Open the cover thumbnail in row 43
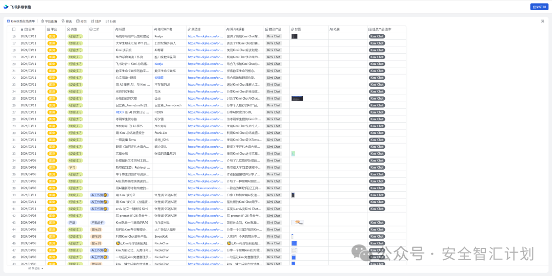 point(297,222)
